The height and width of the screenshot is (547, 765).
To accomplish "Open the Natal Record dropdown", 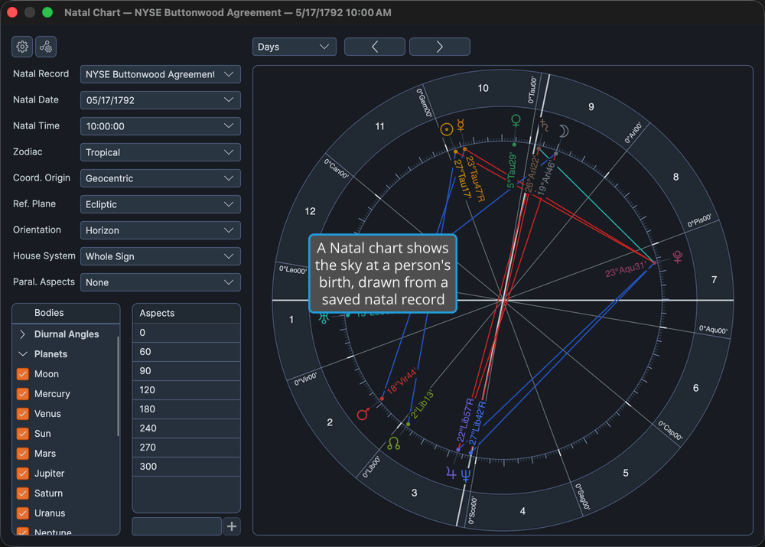I will click(x=161, y=74).
